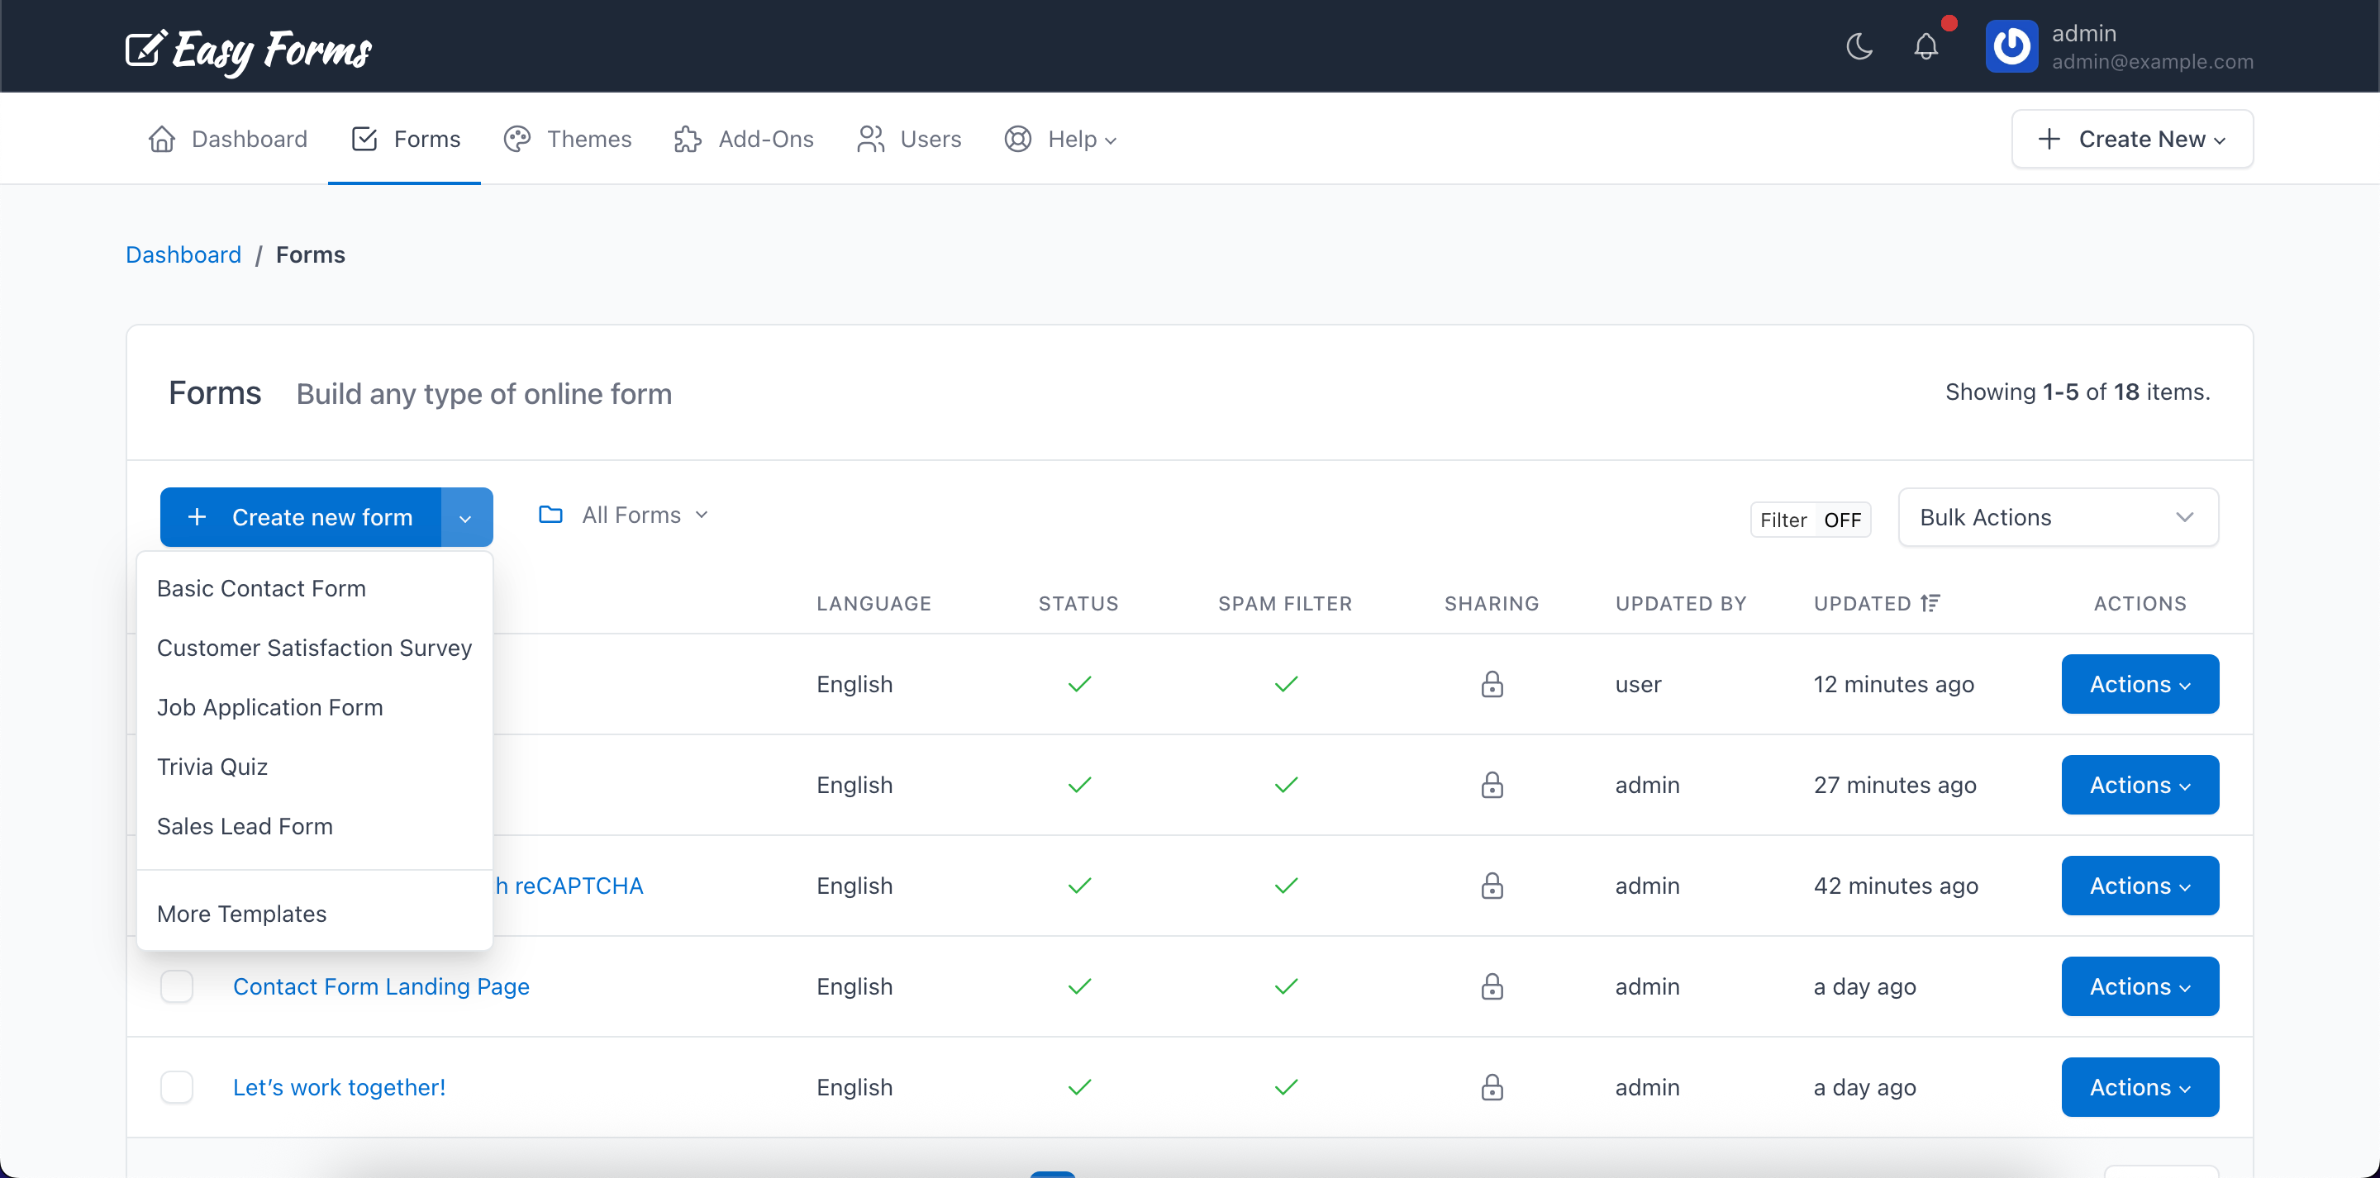Toggle dark mode with the moon icon
Image resolution: width=2380 pixels, height=1178 pixels.
(1858, 46)
